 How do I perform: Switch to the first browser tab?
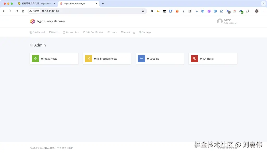(x=36, y=4)
